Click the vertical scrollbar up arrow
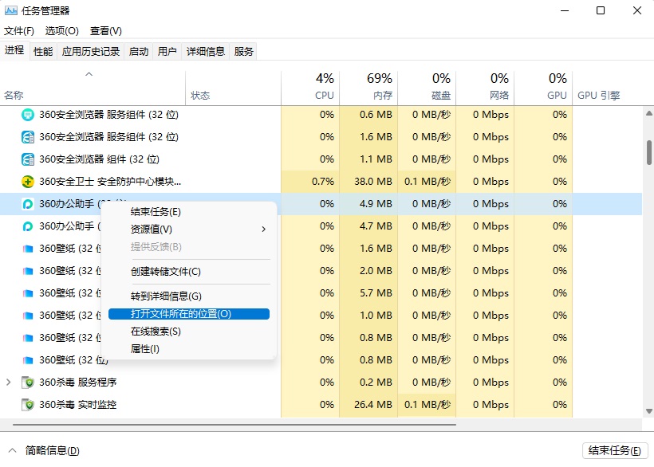The height and width of the screenshot is (467, 654). (x=649, y=113)
